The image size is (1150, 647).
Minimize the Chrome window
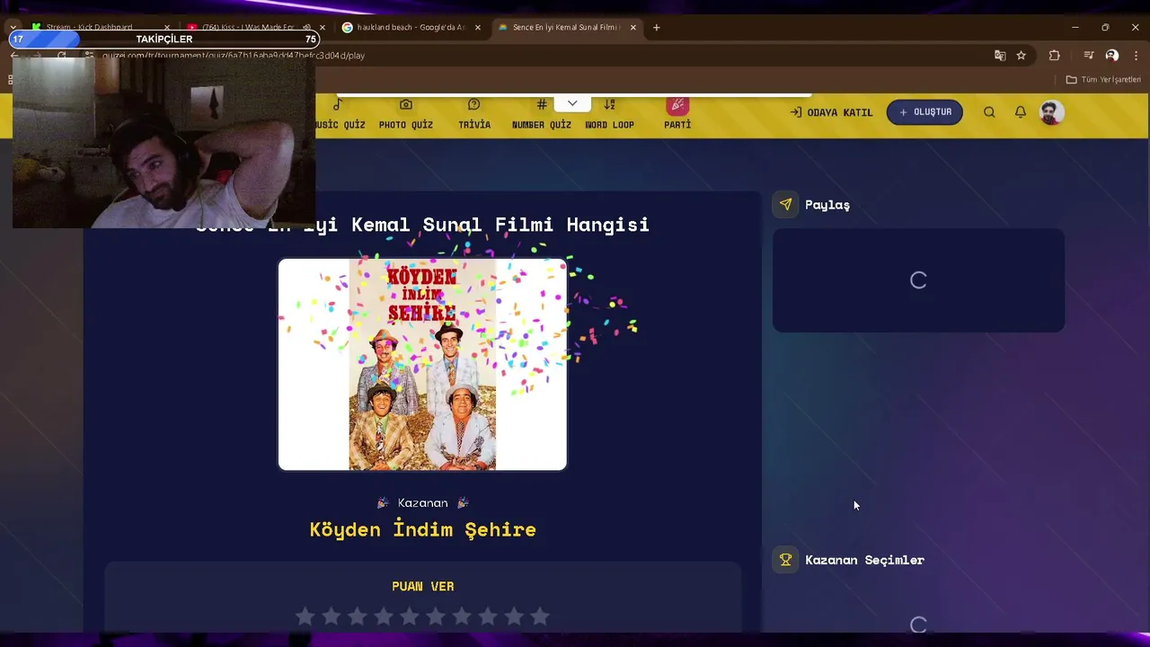(1075, 28)
